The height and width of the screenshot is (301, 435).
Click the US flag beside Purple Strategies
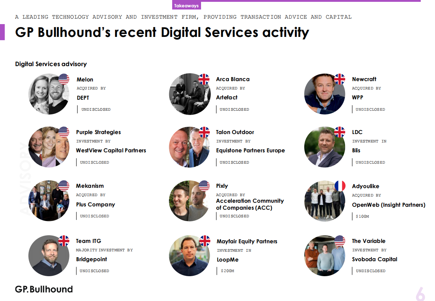64,132
